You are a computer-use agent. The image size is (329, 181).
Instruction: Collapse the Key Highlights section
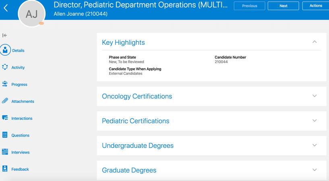315,42
